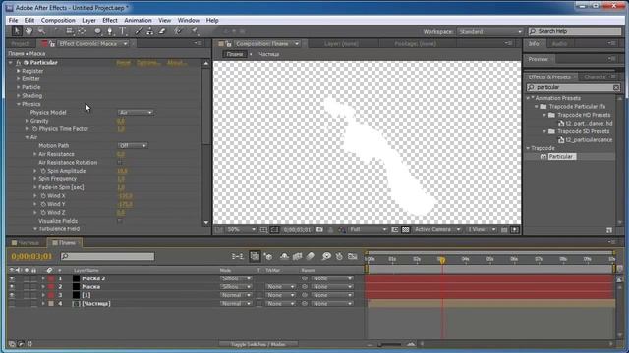
Task: Take a snapshot of the composition
Action: (319, 229)
